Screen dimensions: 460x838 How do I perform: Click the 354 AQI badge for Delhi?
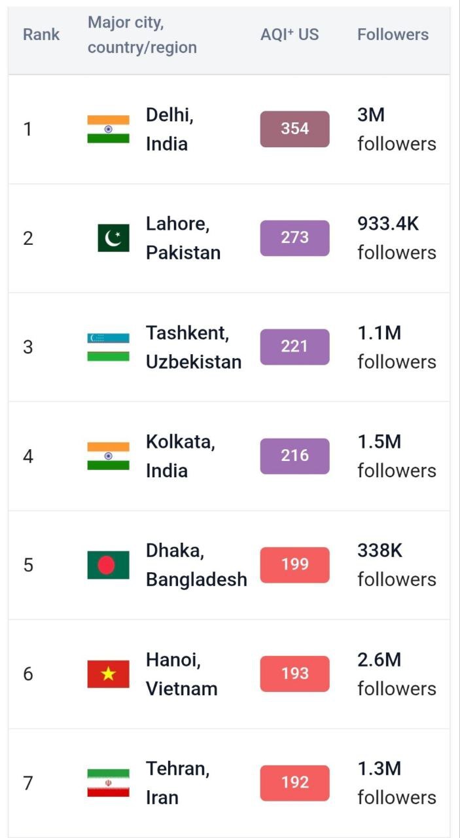(294, 129)
